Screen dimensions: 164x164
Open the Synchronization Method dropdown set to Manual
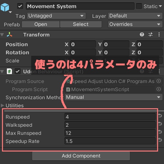(x=114, y=97)
